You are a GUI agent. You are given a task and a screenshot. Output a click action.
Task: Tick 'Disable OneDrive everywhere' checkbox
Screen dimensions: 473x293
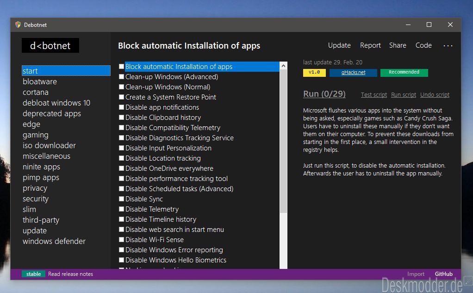pyautogui.click(x=121, y=168)
